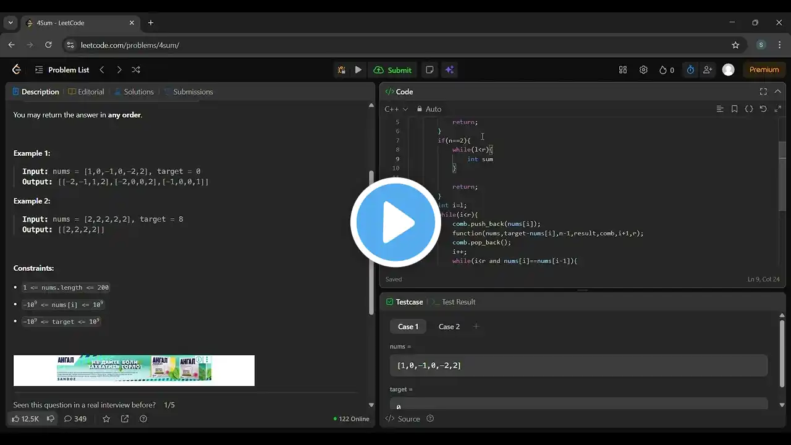This screenshot has height=445, width=791.
Task: Bookmark this page in Chrome address bar
Action: tap(735, 45)
